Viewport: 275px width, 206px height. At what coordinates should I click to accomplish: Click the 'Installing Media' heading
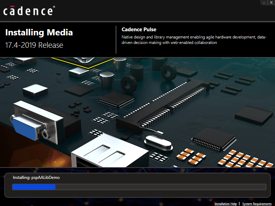39,33
